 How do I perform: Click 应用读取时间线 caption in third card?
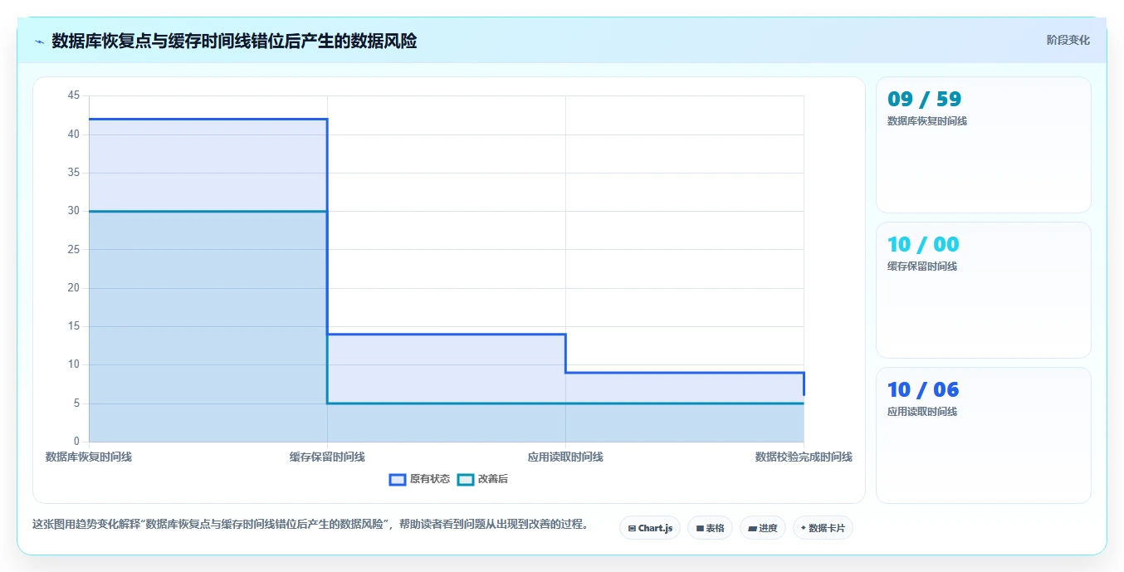pos(922,412)
